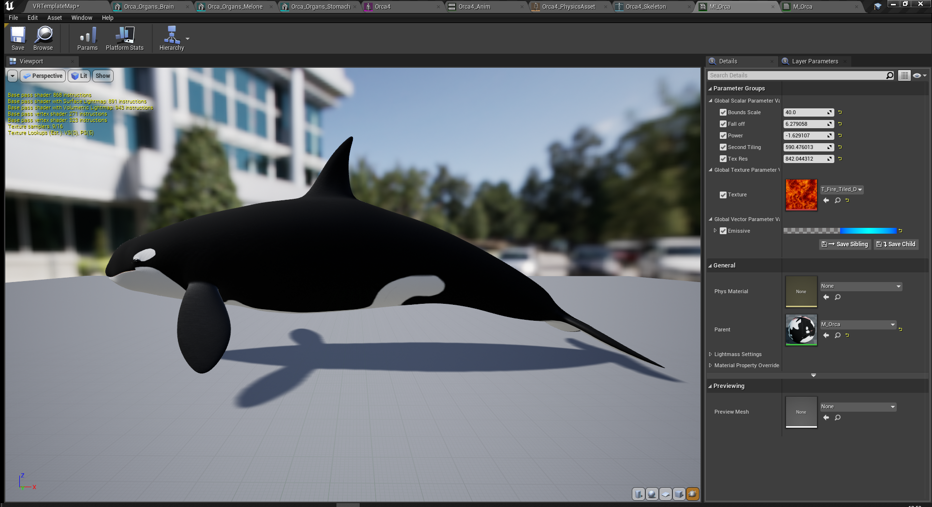The image size is (932, 507).
Task: Expand the Lightmass Settings section
Action: tap(711, 354)
